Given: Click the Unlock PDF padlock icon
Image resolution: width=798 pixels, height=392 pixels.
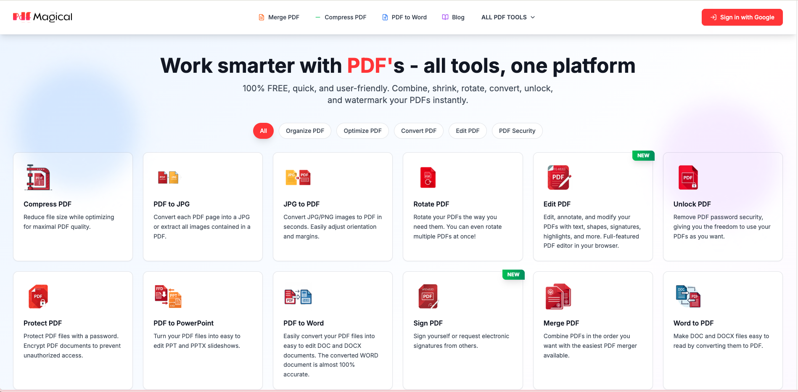Looking at the screenshot, I should coord(688,177).
